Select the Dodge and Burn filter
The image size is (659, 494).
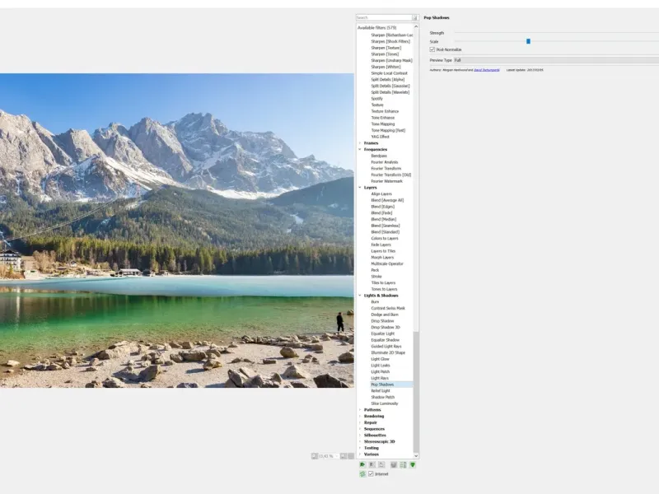coord(385,315)
